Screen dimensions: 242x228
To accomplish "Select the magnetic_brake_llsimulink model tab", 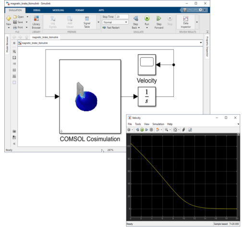I will pyautogui.click(x=45, y=37).
